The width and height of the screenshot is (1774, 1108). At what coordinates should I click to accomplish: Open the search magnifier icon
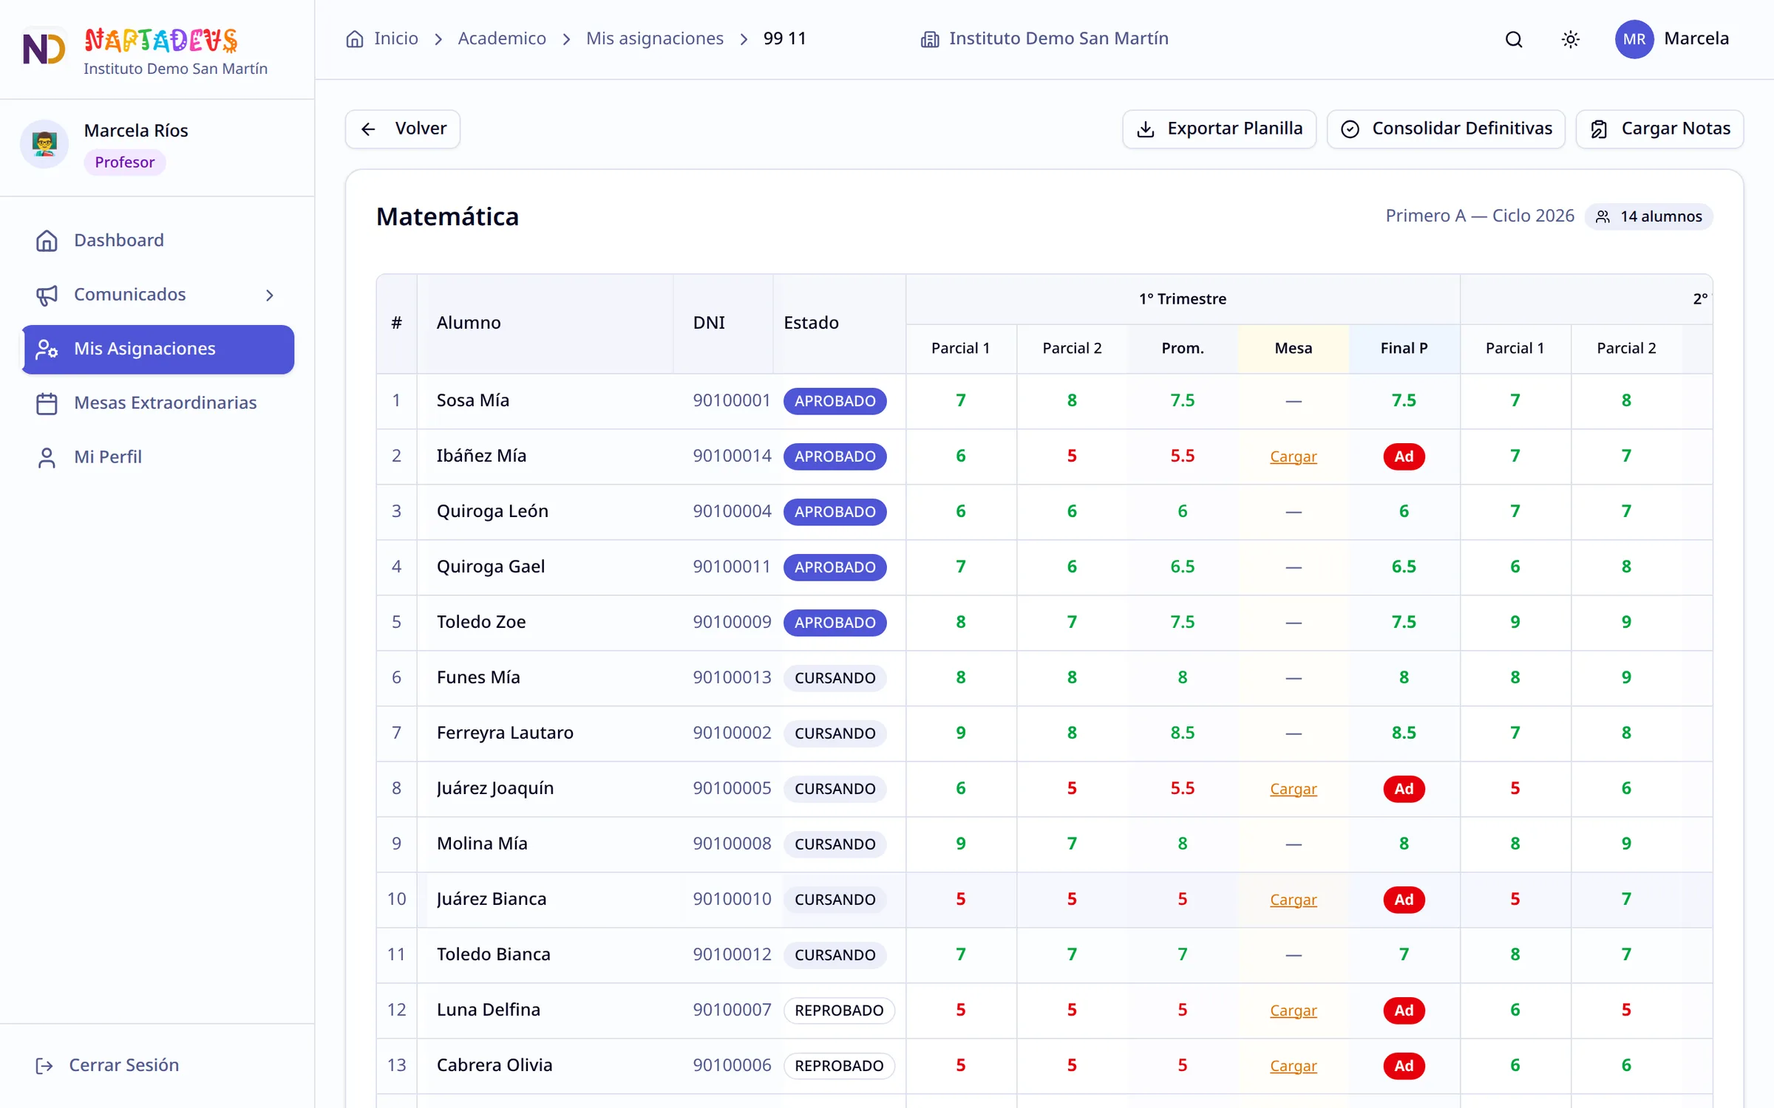(1513, 39)
